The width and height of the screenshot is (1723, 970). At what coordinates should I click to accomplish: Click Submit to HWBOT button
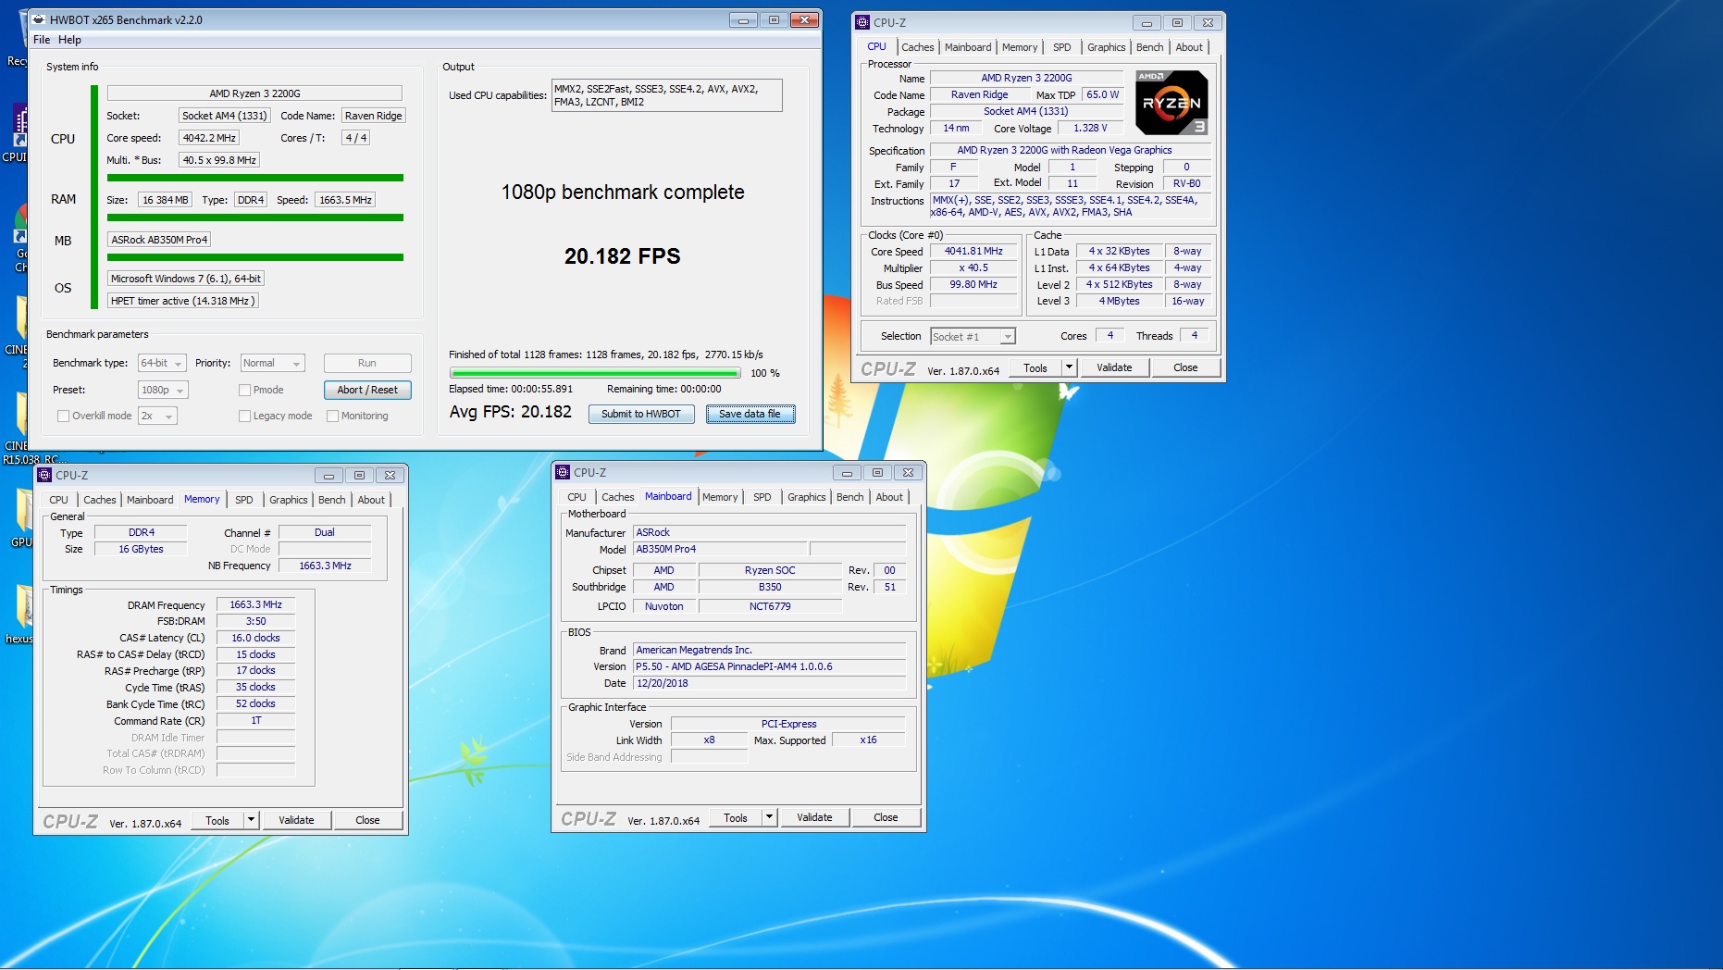pyautogui.click(x=640, y=414)
